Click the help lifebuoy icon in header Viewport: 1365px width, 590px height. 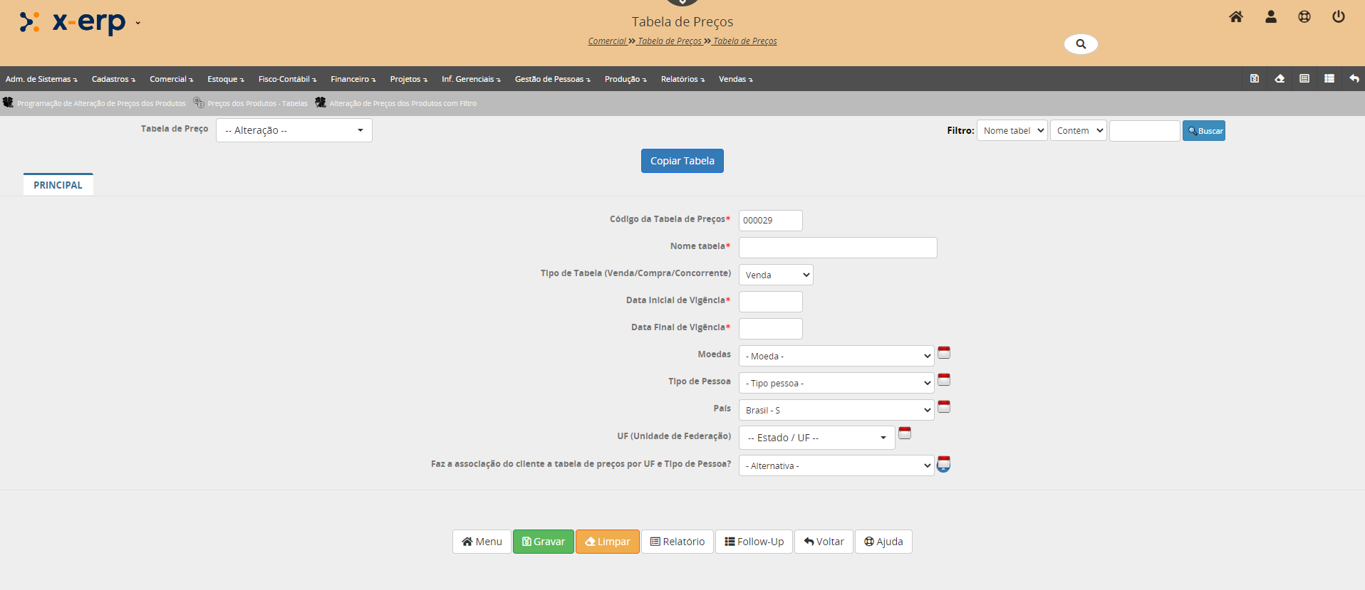click(x=1304, y=17)
